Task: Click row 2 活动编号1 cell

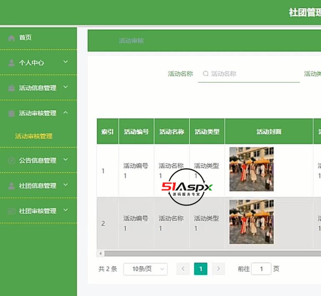Action: pos(136,223)
